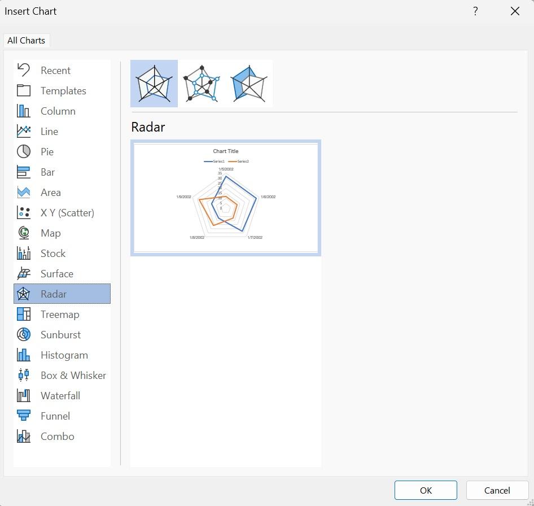The width and height of the screenshot is (534, 506).
Task: Choose the Combo chart category
Action: coord(57,437)
